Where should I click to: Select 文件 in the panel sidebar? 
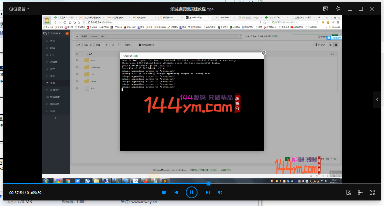(x=52, y=83)
